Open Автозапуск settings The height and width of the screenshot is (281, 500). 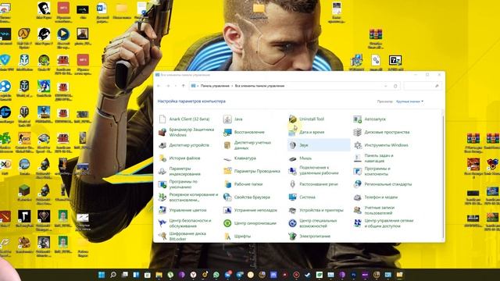(x=370, y=119)
